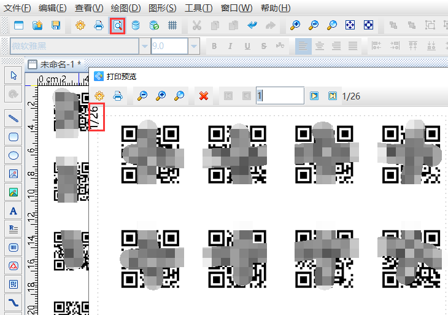The width and height of the screenshot is (448, 315).
Task: Click print icon in print preview window
Action: (x=118, y=95)
